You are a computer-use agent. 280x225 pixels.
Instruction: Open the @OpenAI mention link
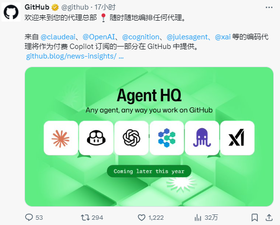tap(99, 37)
